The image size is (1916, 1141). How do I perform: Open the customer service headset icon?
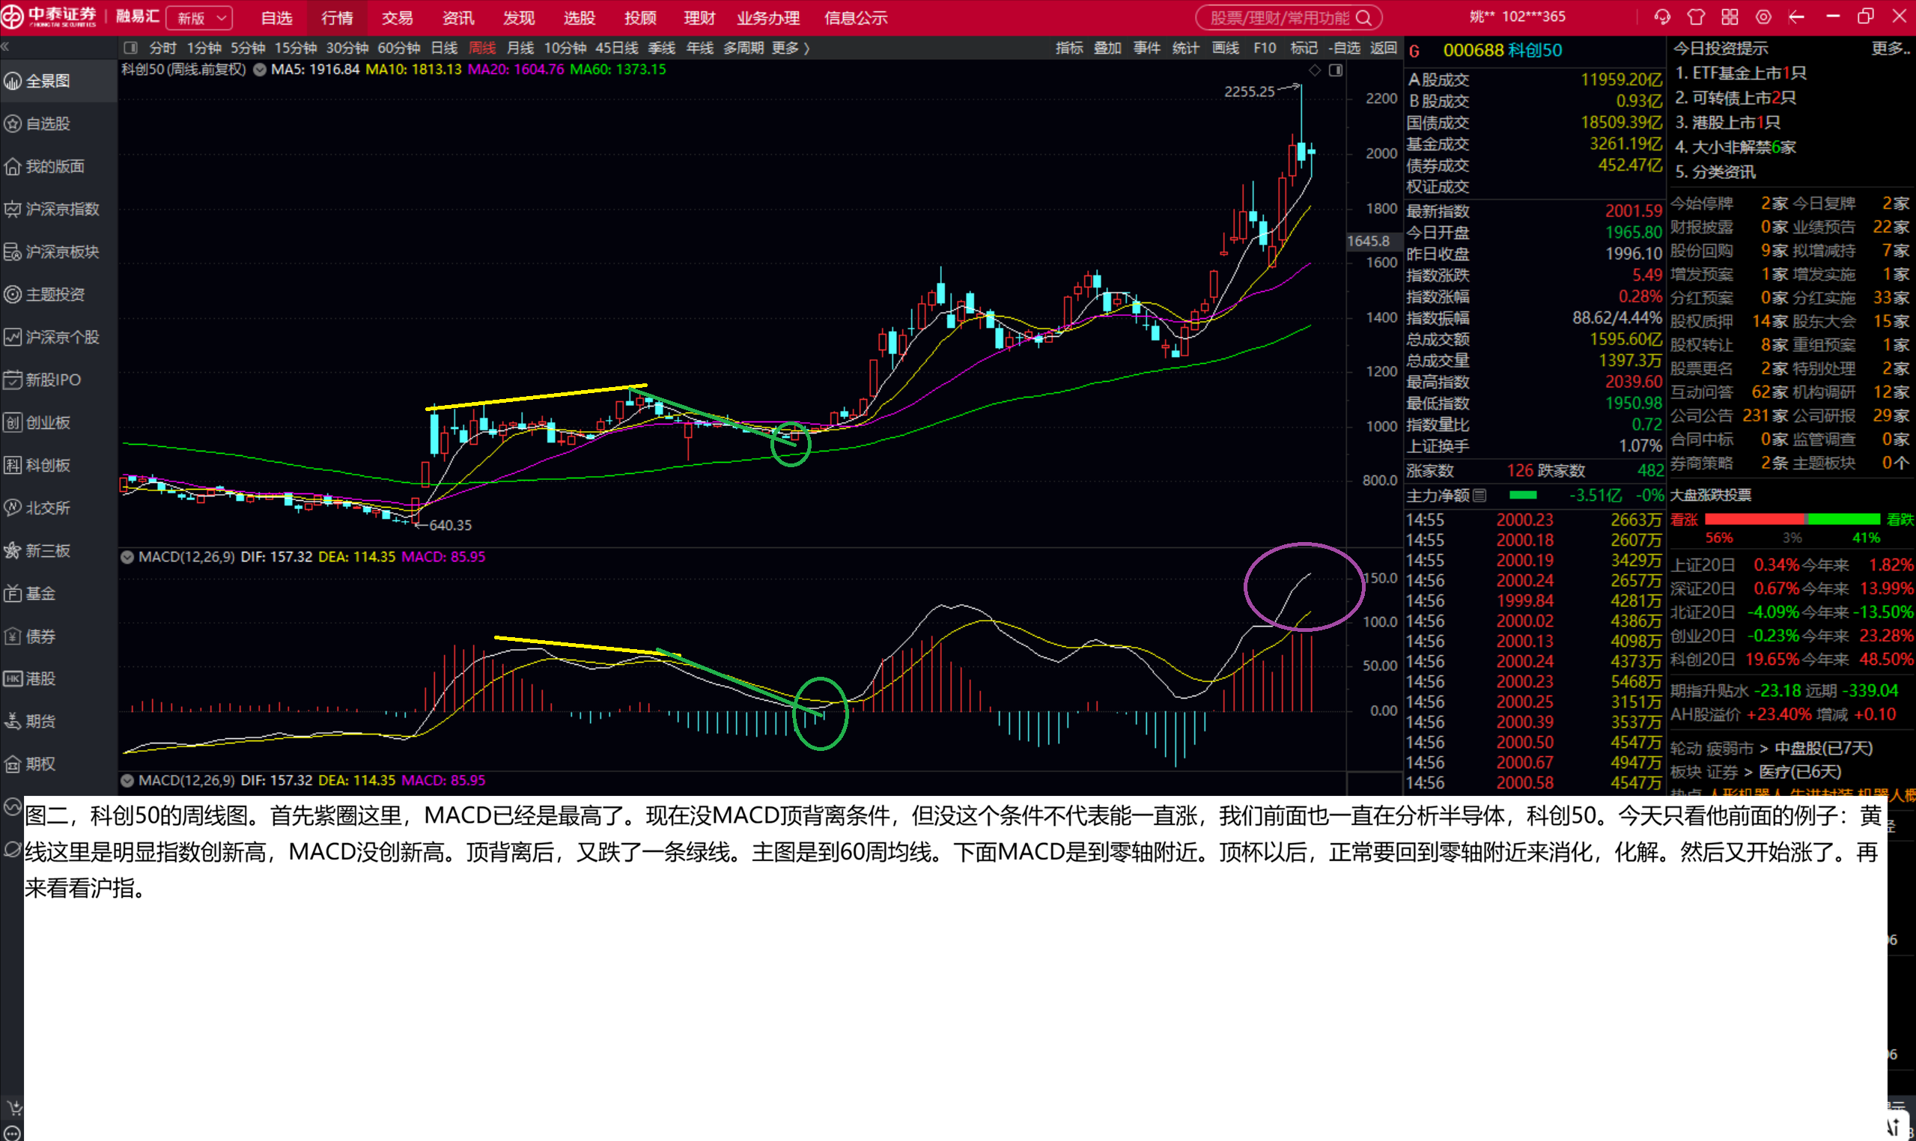pyautogui.click(x=1662, y=17)
